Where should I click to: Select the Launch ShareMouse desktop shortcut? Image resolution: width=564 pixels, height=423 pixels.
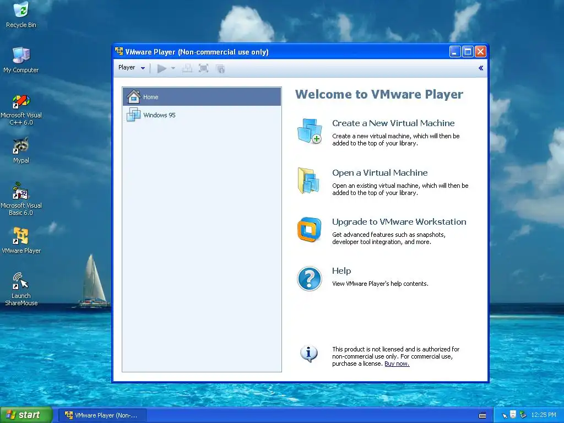[21, 290]
